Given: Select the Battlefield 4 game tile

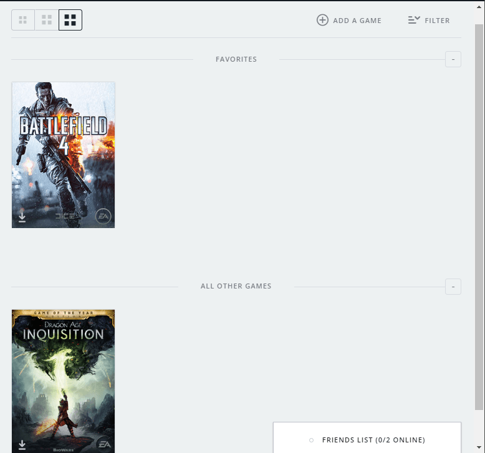Looking at the screenshot, I should click(63, 155).
